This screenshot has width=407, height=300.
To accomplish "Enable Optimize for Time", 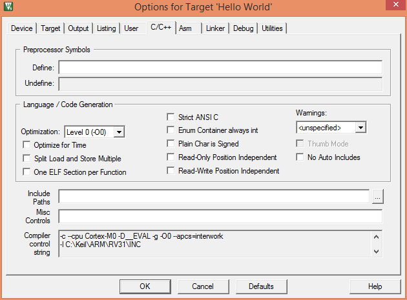I will tap(26, 145).
